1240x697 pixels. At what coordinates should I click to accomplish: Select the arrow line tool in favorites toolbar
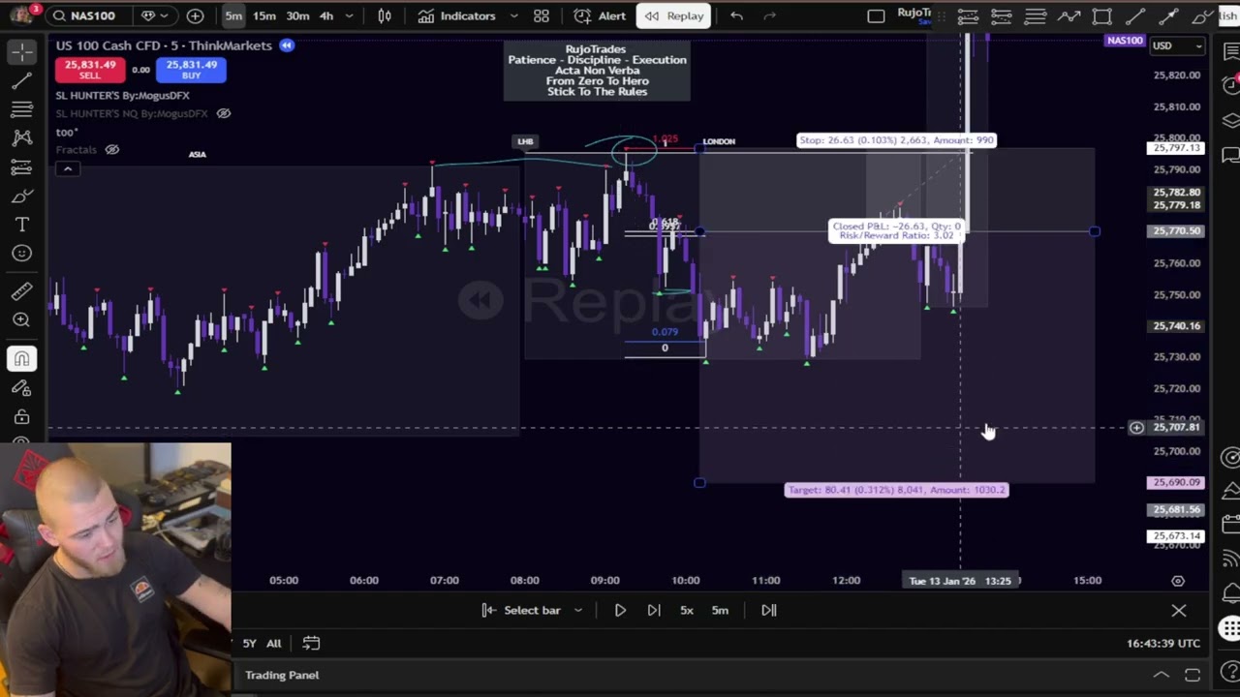(1168, 15)
